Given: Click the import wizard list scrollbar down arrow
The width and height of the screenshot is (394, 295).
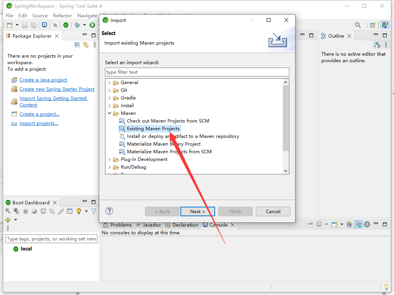Looking at the screenshot, I should [x=285, y=171].
